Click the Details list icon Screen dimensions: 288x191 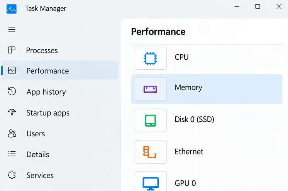point(12,154)
